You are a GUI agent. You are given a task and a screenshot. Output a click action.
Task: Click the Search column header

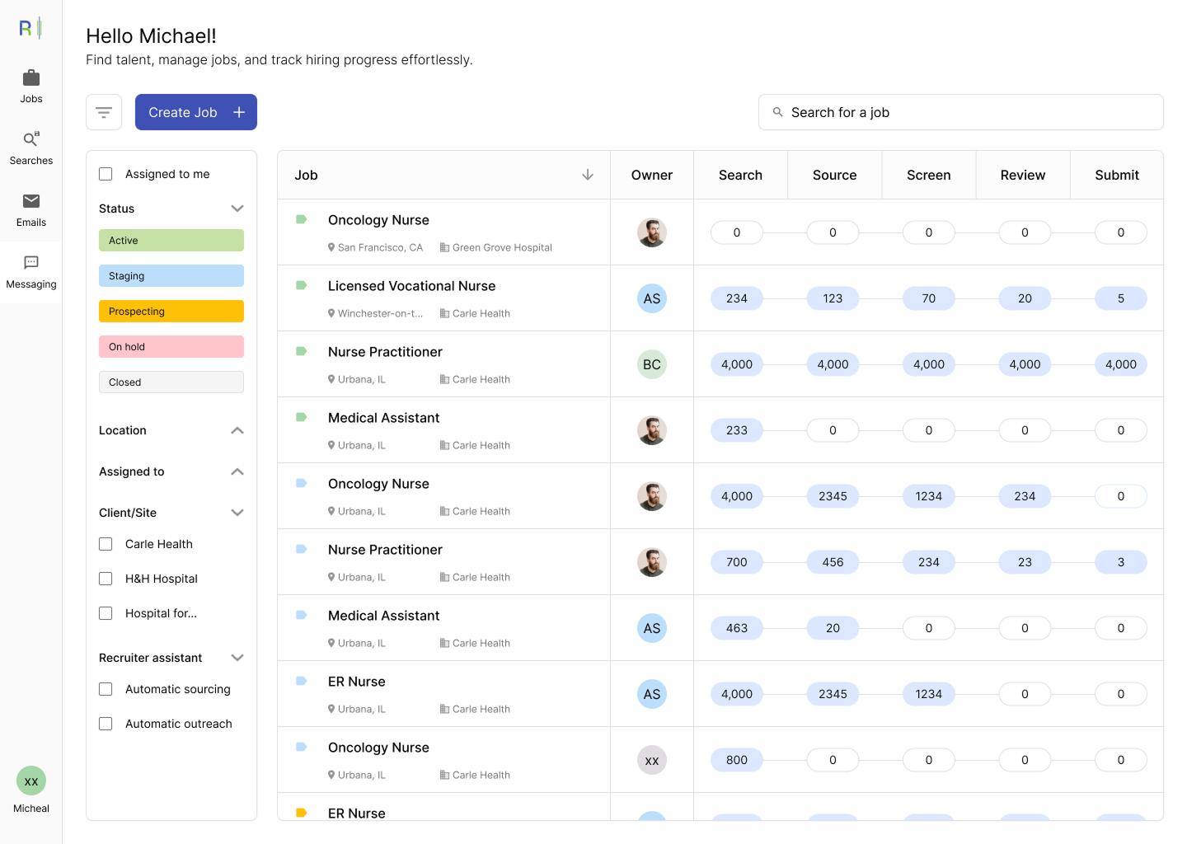pos(740,175)
